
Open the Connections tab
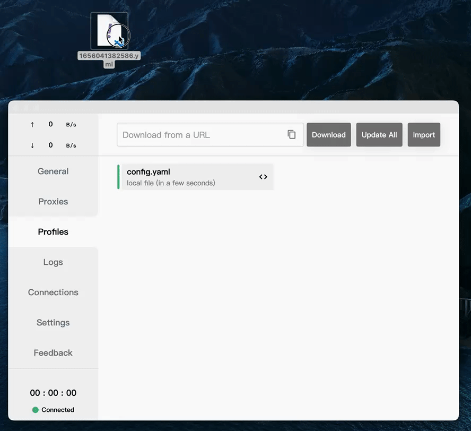click(53, 292)
